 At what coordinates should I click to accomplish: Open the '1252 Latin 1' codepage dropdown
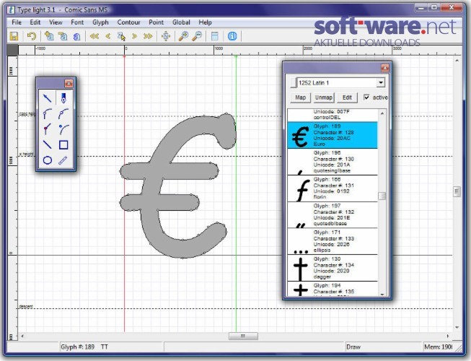click(x=381, y=82)
